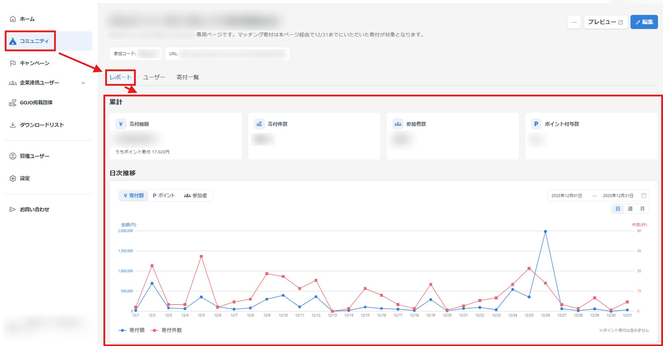
Task: Expand the 企業連携ユーザー menu chevron
Action: 83,83
